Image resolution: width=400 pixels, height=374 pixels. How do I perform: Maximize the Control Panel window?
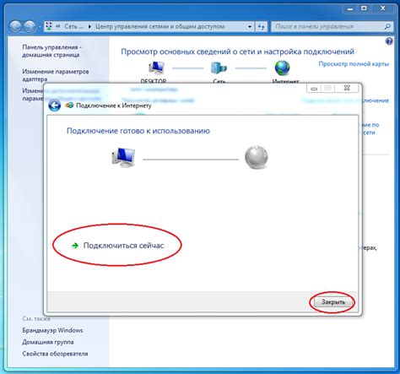(364, 8)
